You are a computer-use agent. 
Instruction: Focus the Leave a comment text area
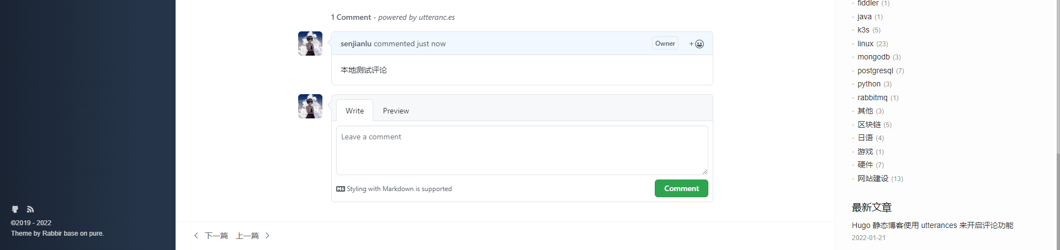(522, 150)
